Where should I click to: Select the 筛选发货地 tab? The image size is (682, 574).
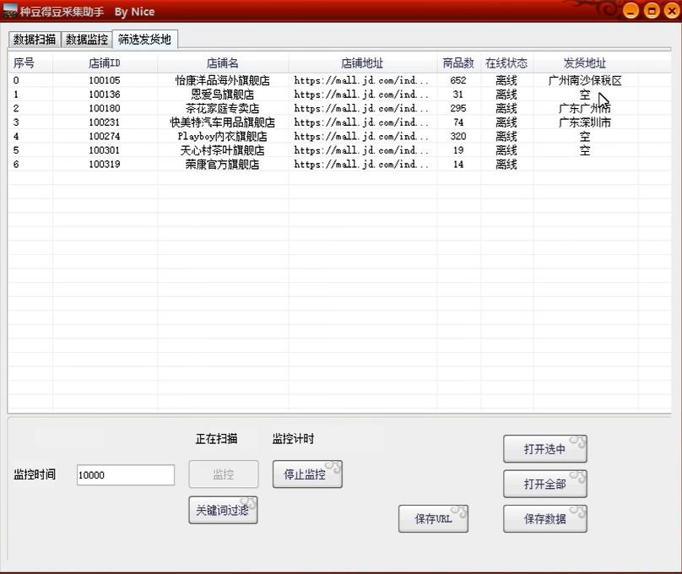coord(144,40)
